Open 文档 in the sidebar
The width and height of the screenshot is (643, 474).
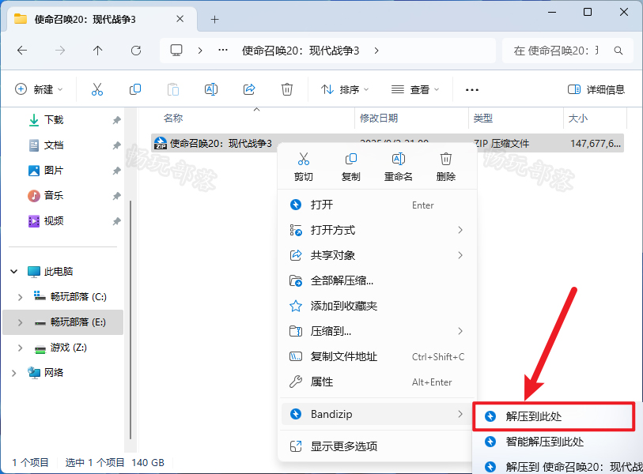point(53,145)
